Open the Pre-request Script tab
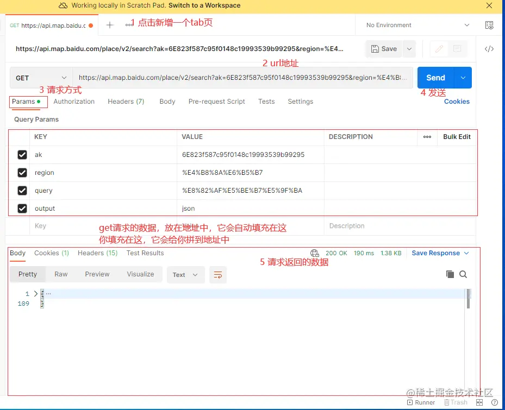 point(217,102)
